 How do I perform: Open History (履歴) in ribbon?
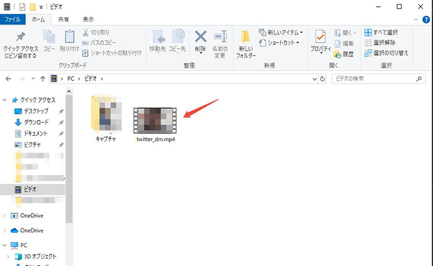[344, 54]
